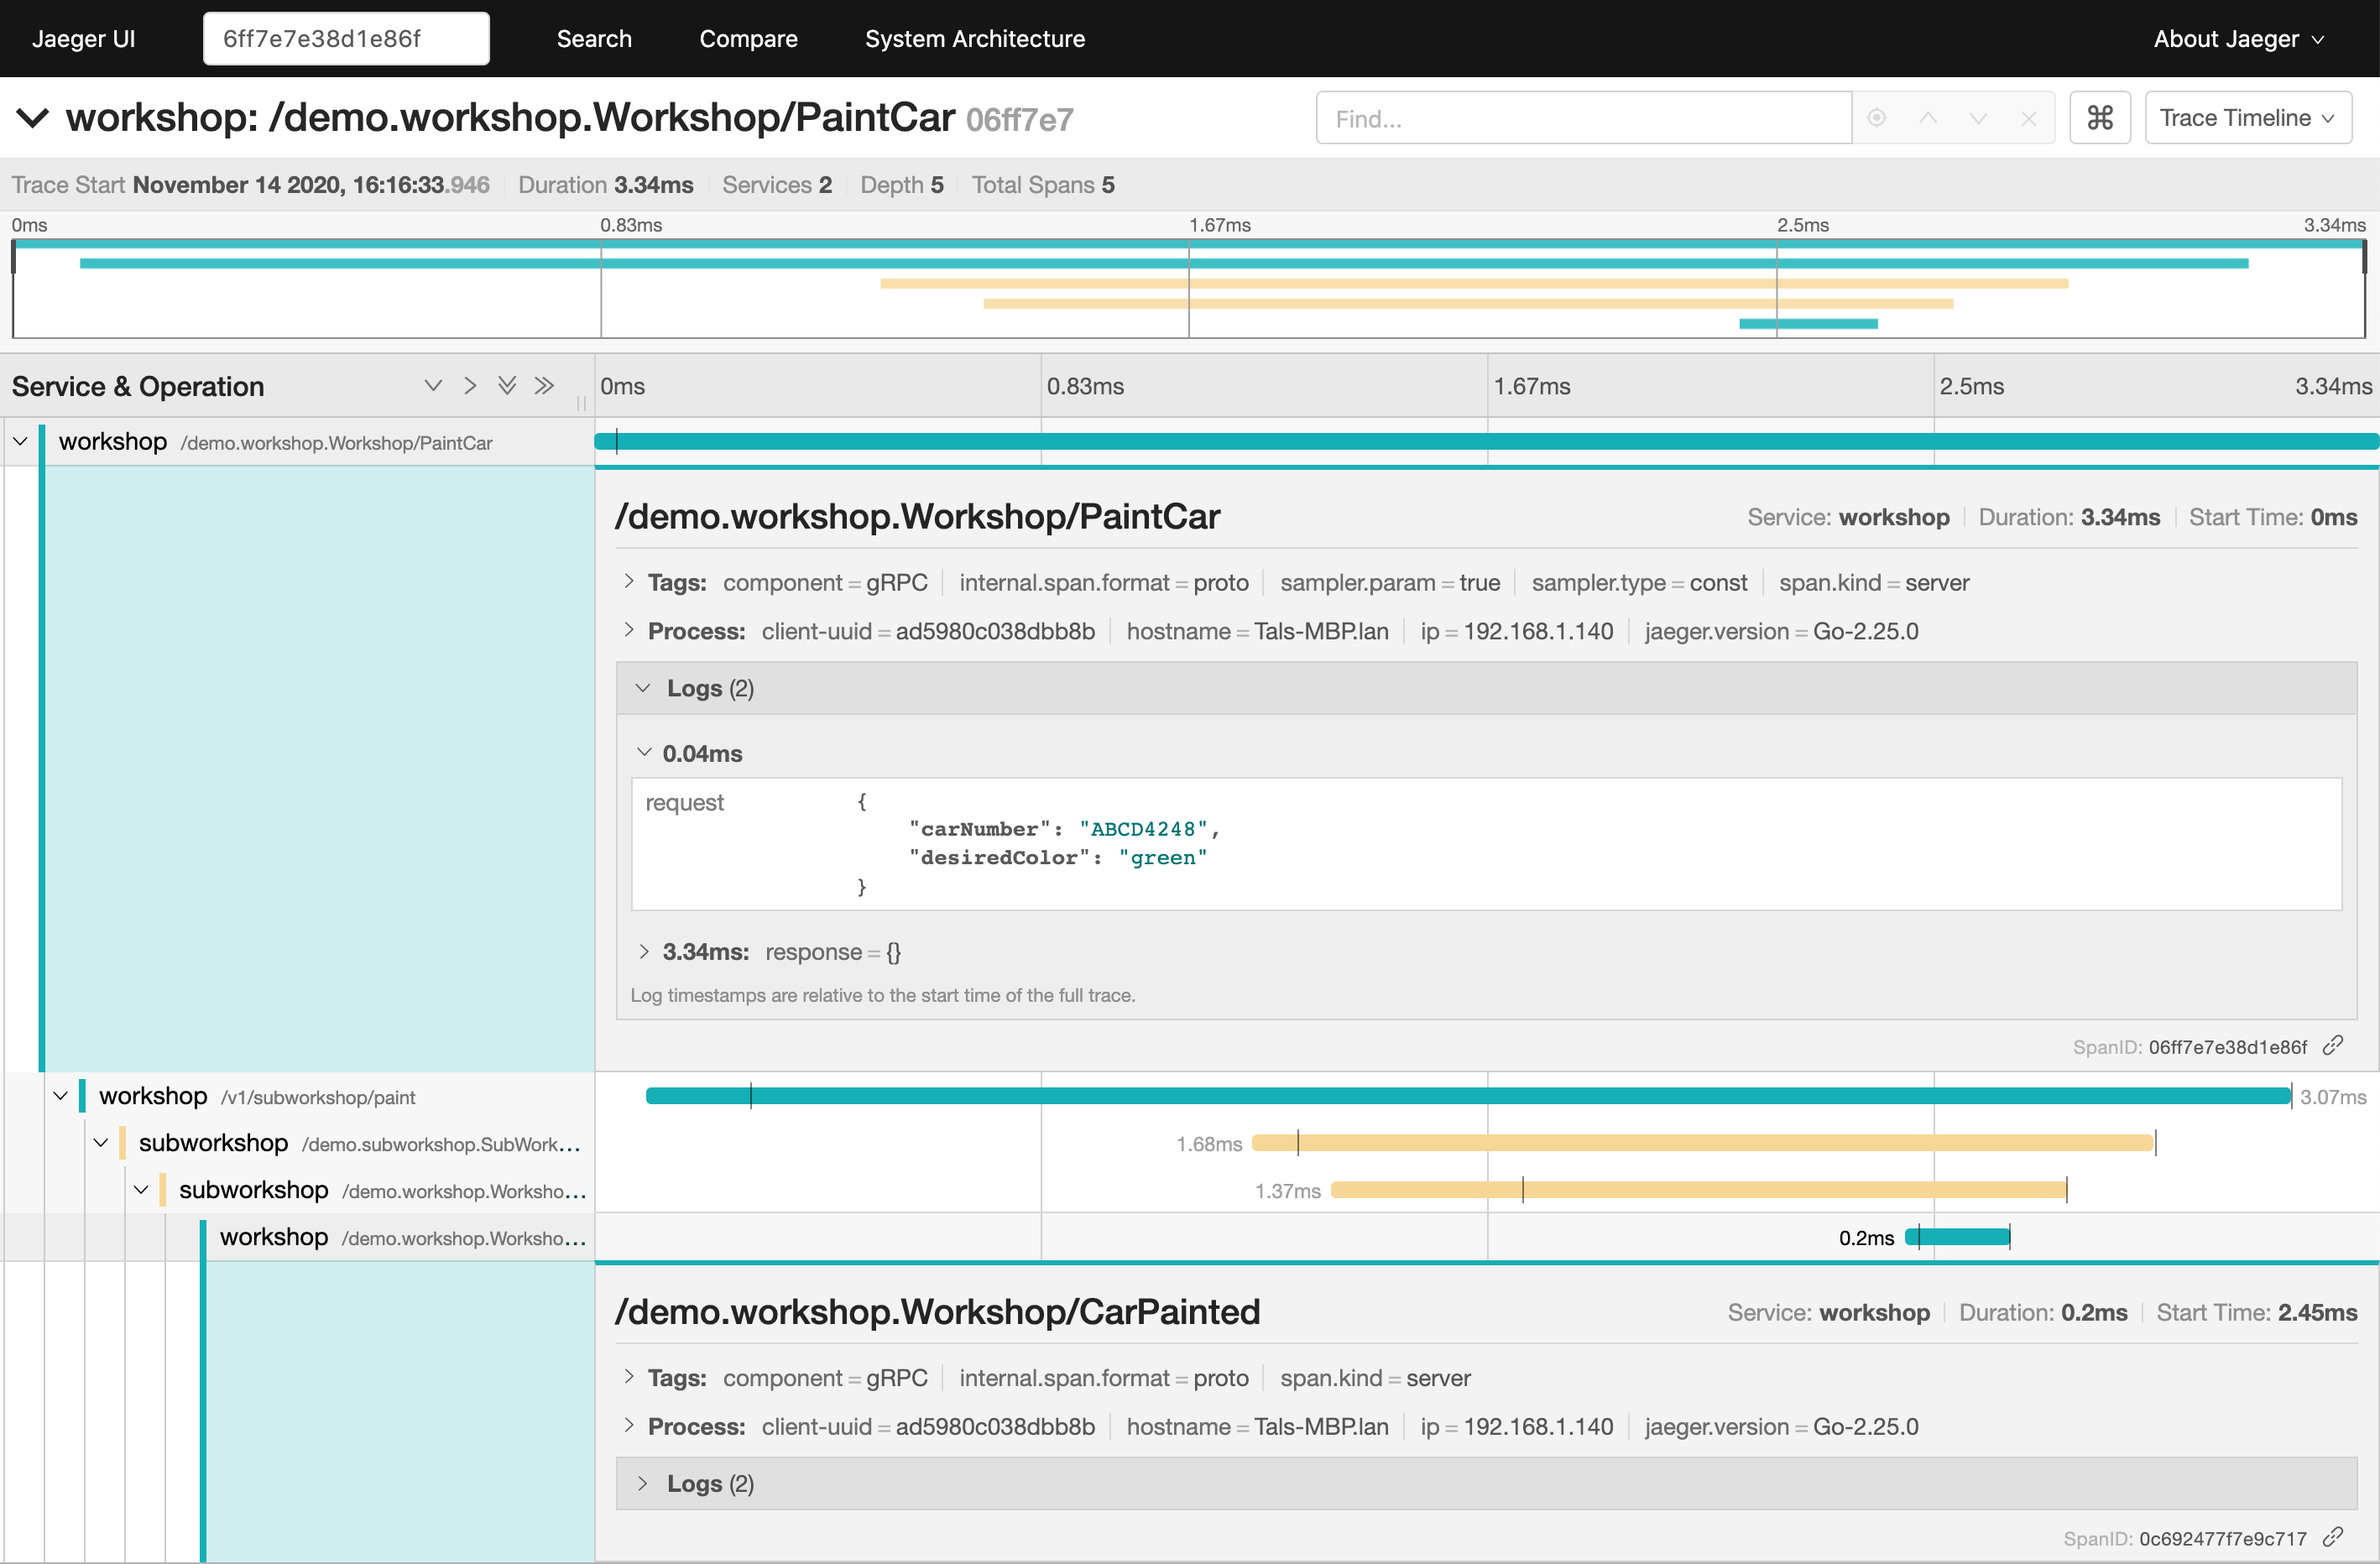Click the keyboard shortcuts command icon
Image resolution: width=2380 pixels, height=1564 pixels.
click(x=2099, y=118)
